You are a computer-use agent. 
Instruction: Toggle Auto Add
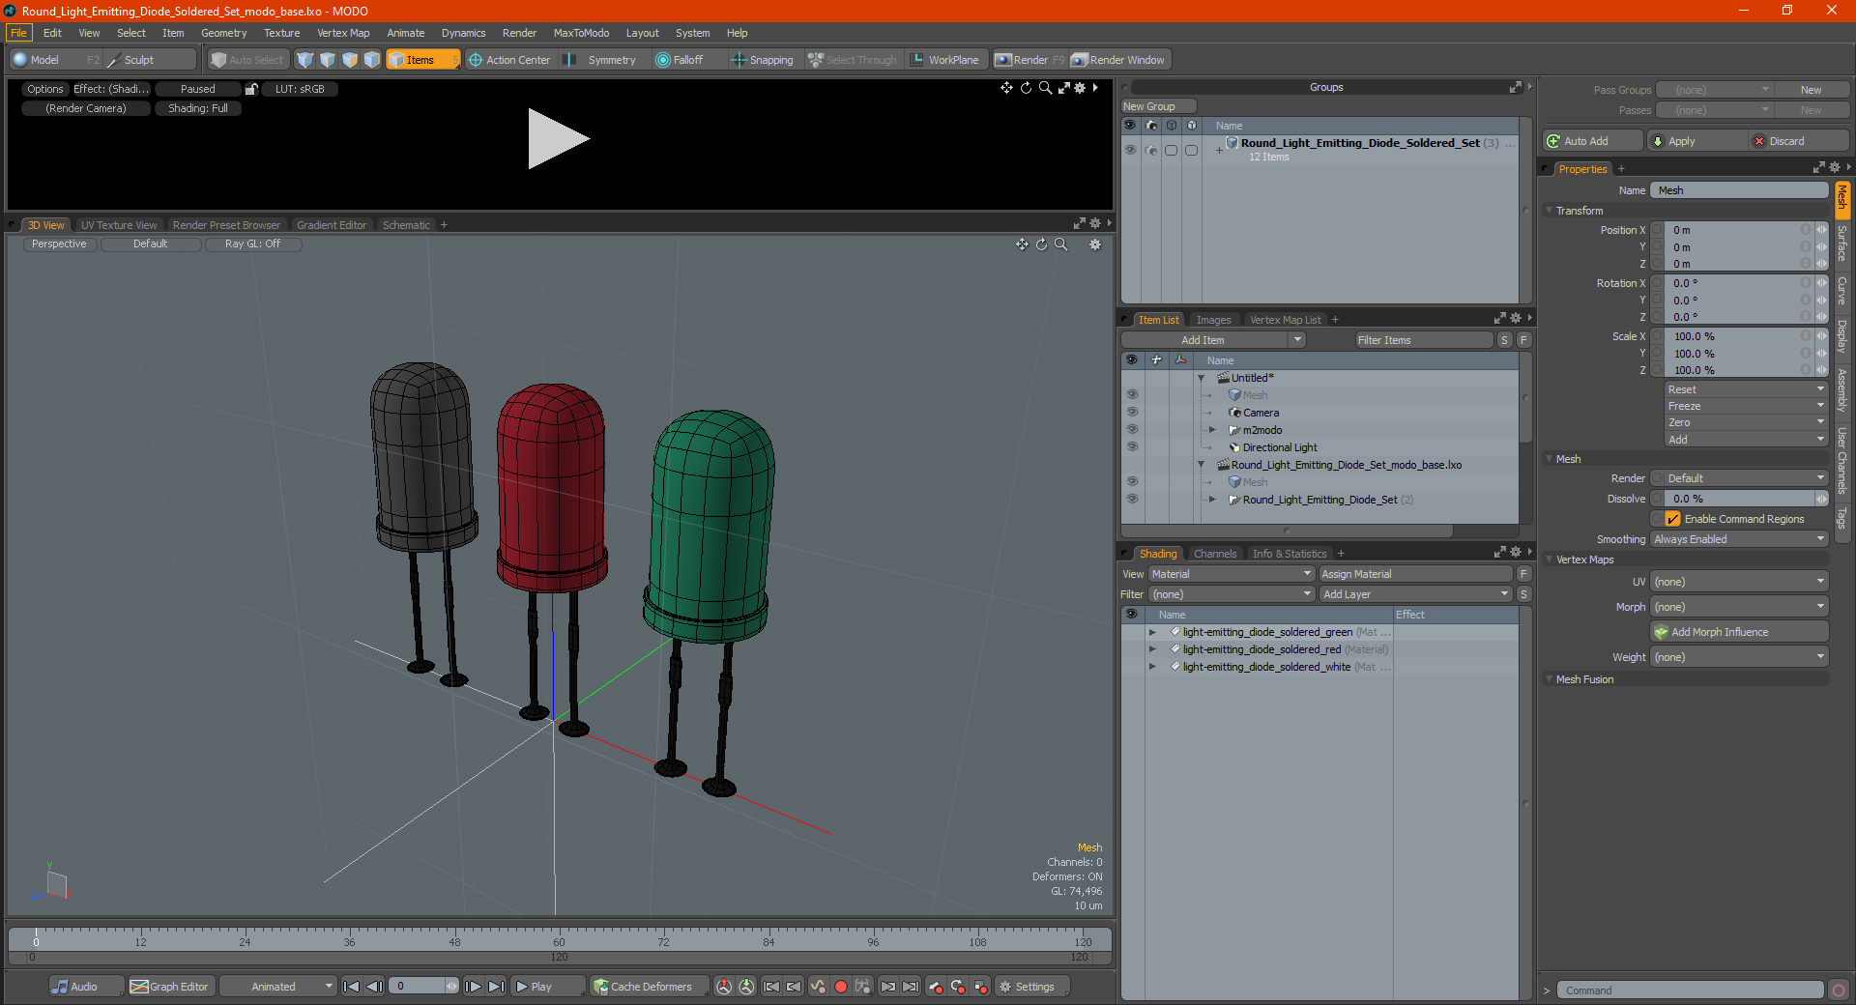point(1593,141)
